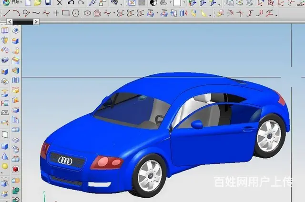Choose the Rectangle sketch tool
Screen dimensions: 305x202
66,13
